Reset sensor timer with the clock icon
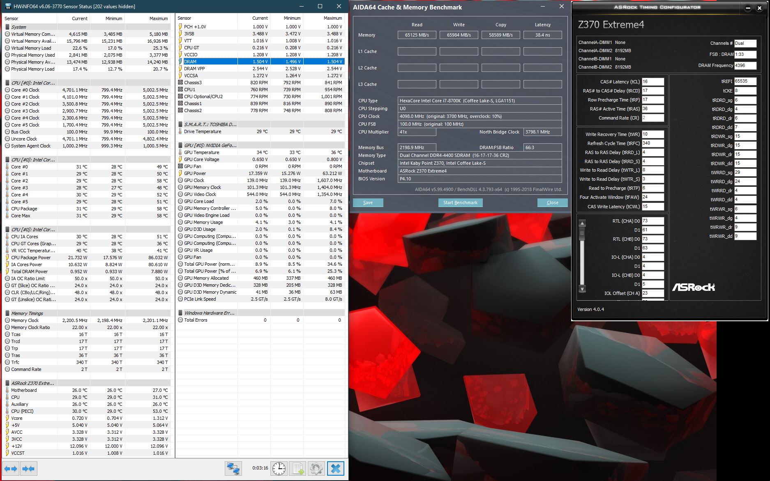Viewport: 770px width, 481px height. 279,468
